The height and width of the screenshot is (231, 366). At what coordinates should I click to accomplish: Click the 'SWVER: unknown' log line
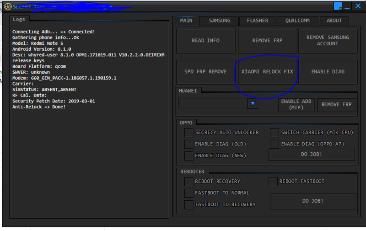31,72
